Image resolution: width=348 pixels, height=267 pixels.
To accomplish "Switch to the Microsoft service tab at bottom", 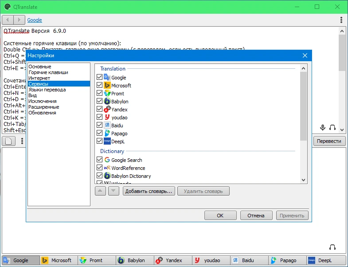I will pyautogui.click(x=59, y=260).
